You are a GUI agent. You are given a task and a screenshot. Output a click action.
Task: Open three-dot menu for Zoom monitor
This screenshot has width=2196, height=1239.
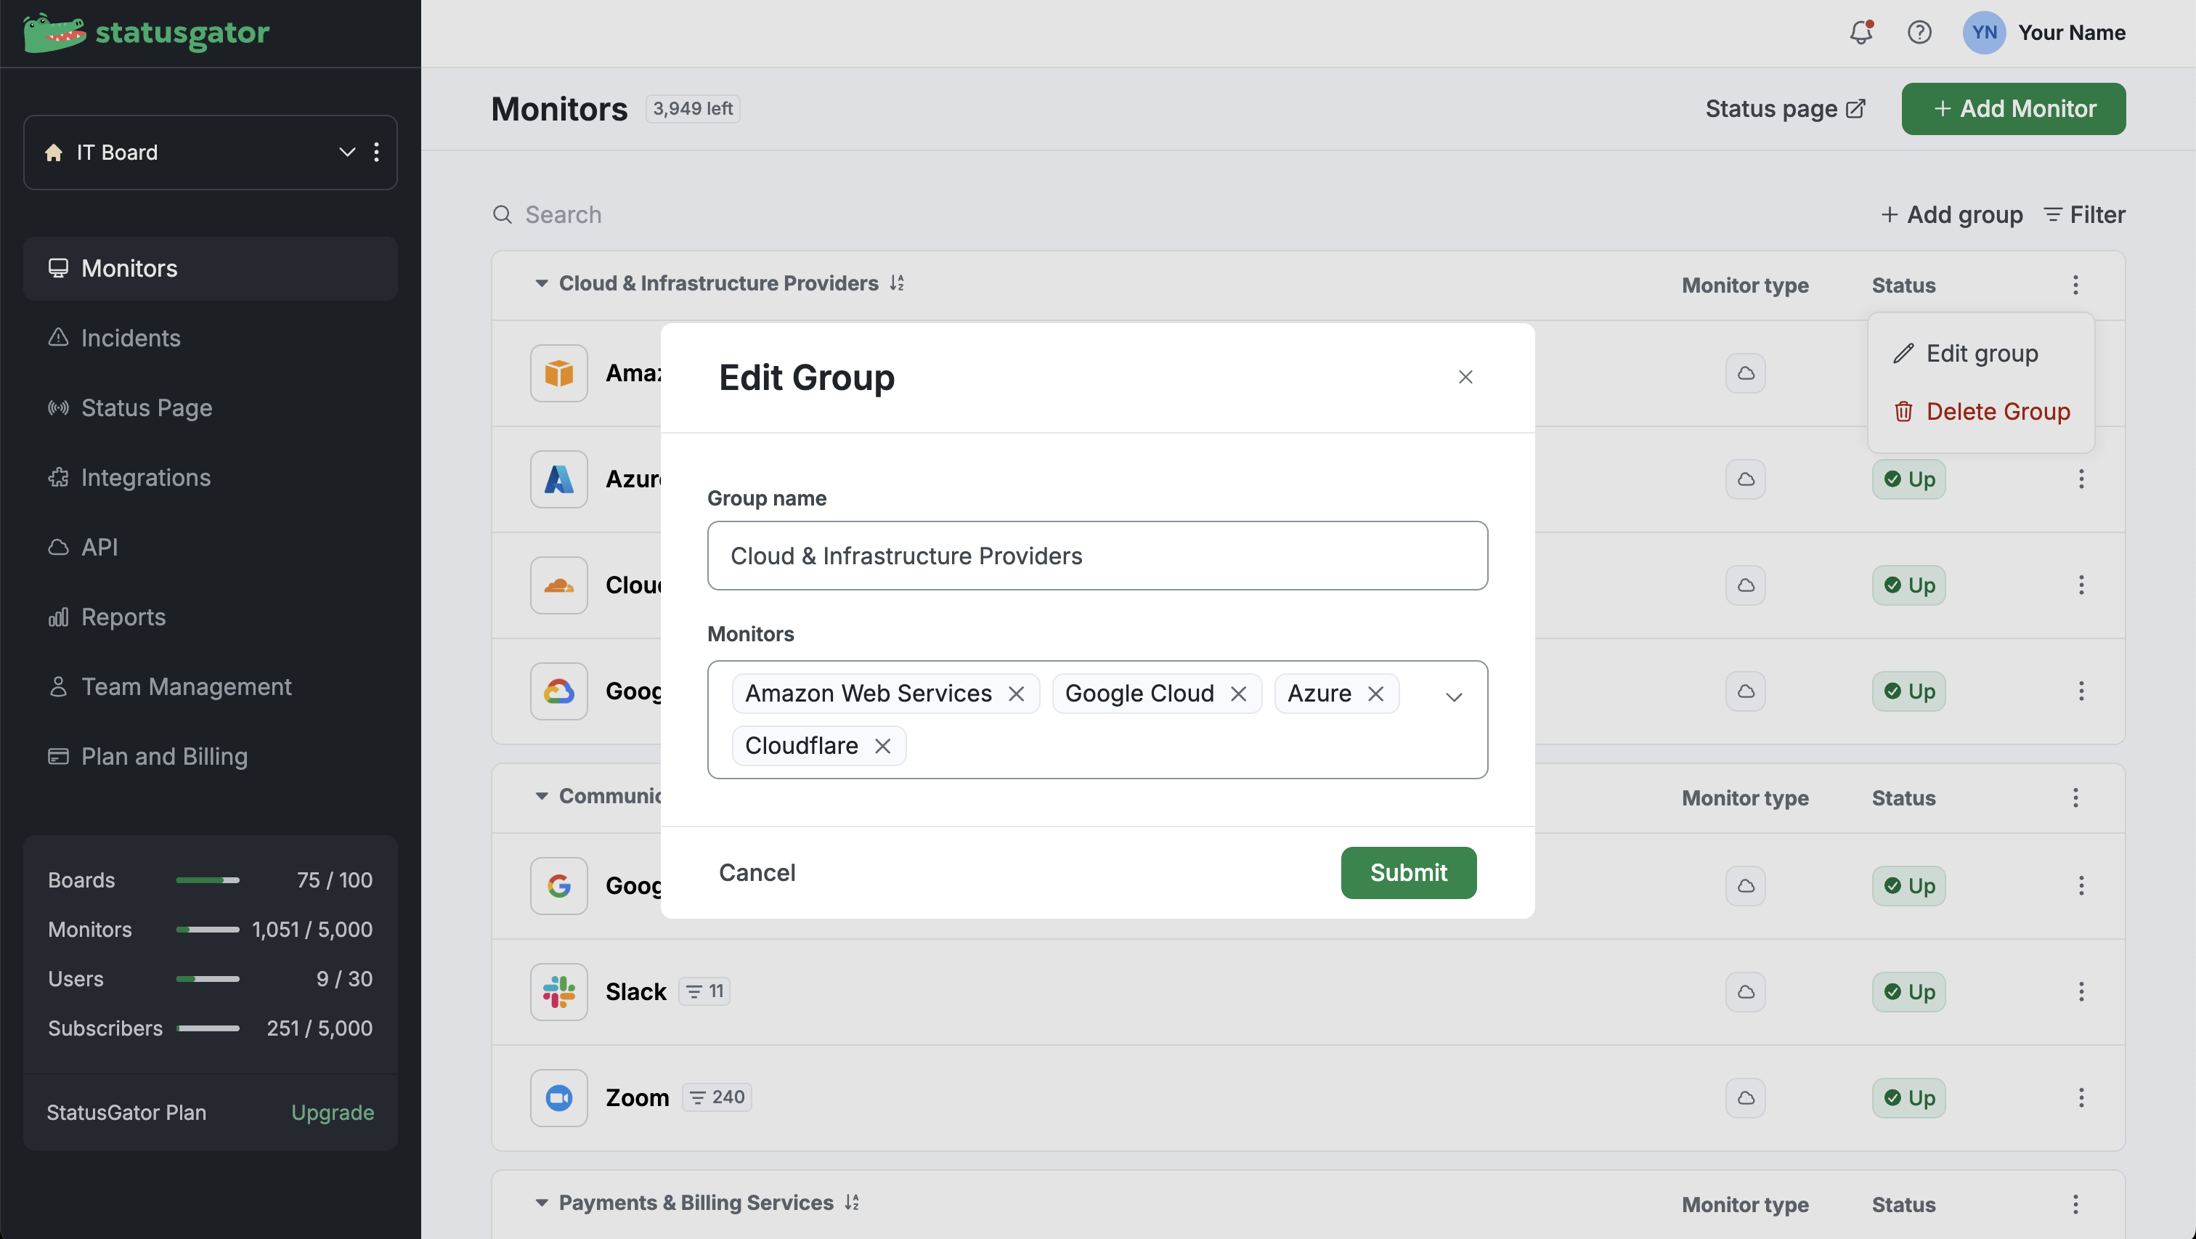[2081, 1097]
